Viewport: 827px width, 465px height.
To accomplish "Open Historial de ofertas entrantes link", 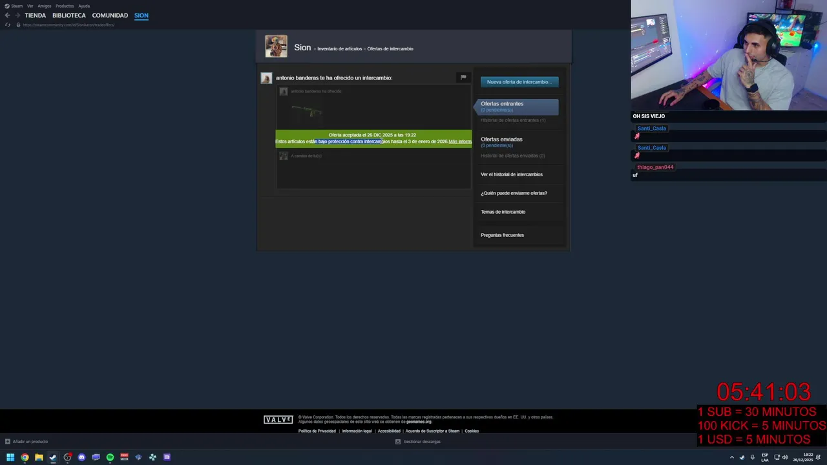I will coord(513,120).
